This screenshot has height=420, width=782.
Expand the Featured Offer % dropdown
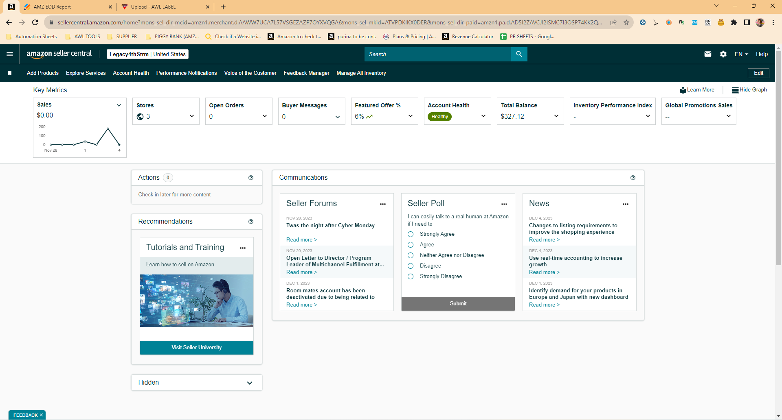[411, 116]
